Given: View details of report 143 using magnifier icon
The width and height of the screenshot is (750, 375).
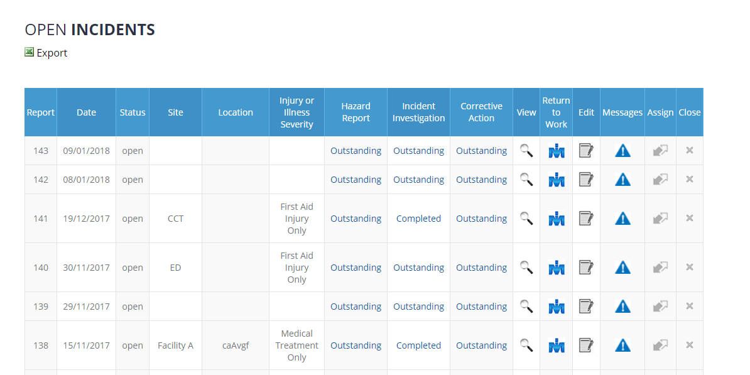Looking at the screenshot, I should point(526,150).
